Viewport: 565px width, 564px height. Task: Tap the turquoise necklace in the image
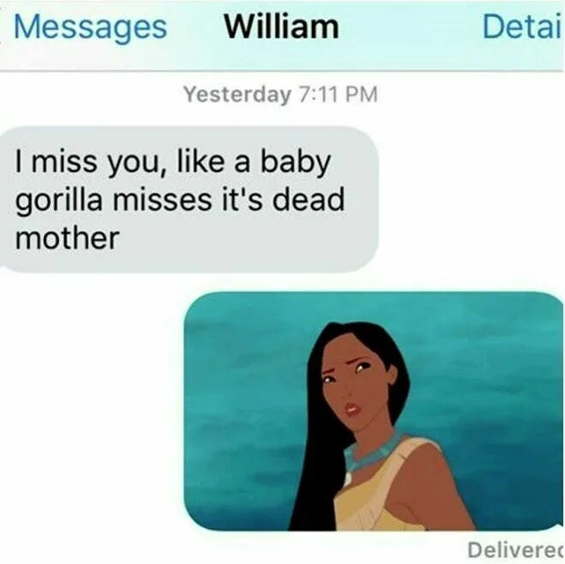(x=371, y=449)
